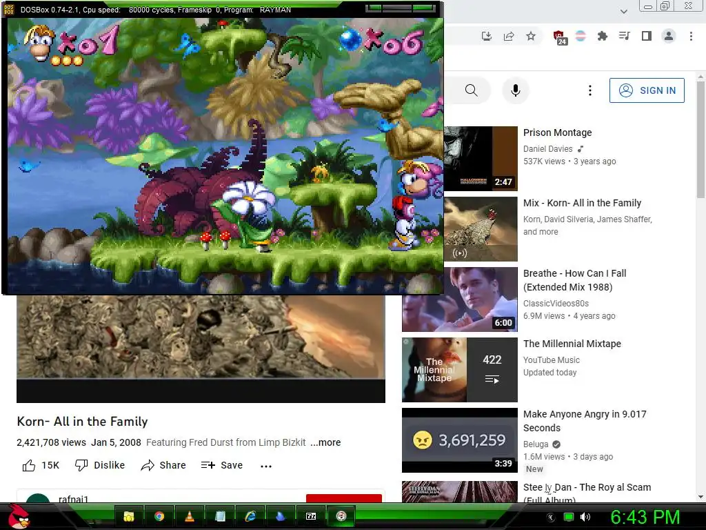706x530 pixels.
Task: Click the Korn video player frame
Action: click(x=201, y=349)
